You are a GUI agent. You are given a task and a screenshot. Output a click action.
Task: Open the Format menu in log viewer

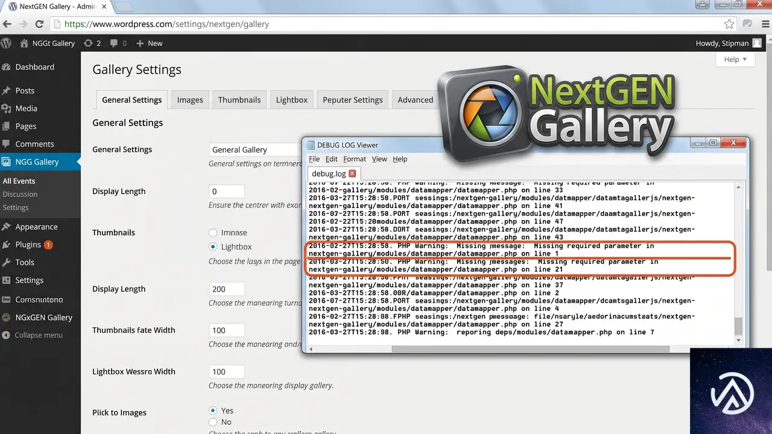click(355, 159)
